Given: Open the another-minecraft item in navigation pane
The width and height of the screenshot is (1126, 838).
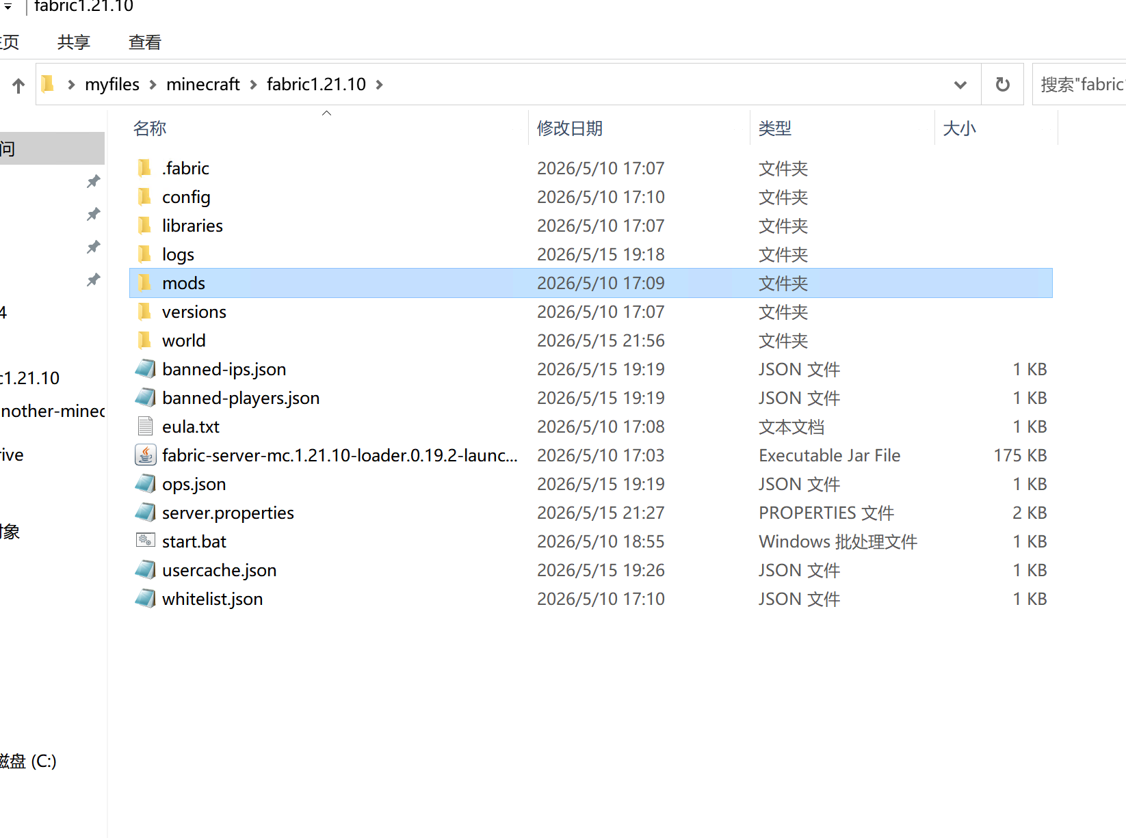Looking at the screenshot, I should coord(52,411).
